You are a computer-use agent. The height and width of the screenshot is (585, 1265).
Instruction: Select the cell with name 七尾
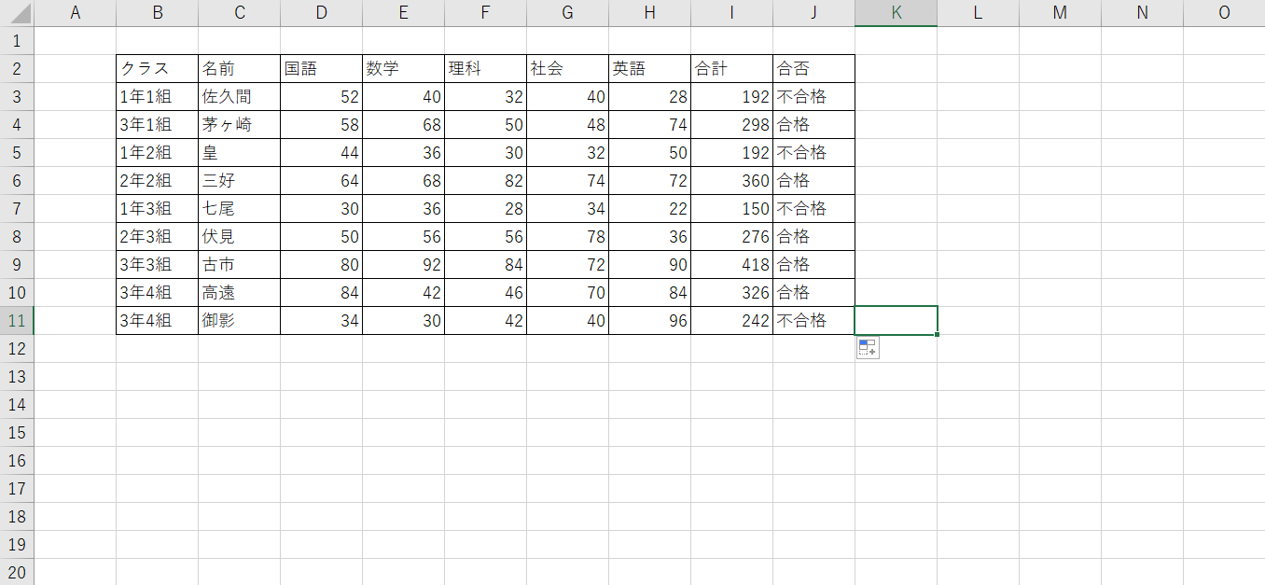point(240,209)
